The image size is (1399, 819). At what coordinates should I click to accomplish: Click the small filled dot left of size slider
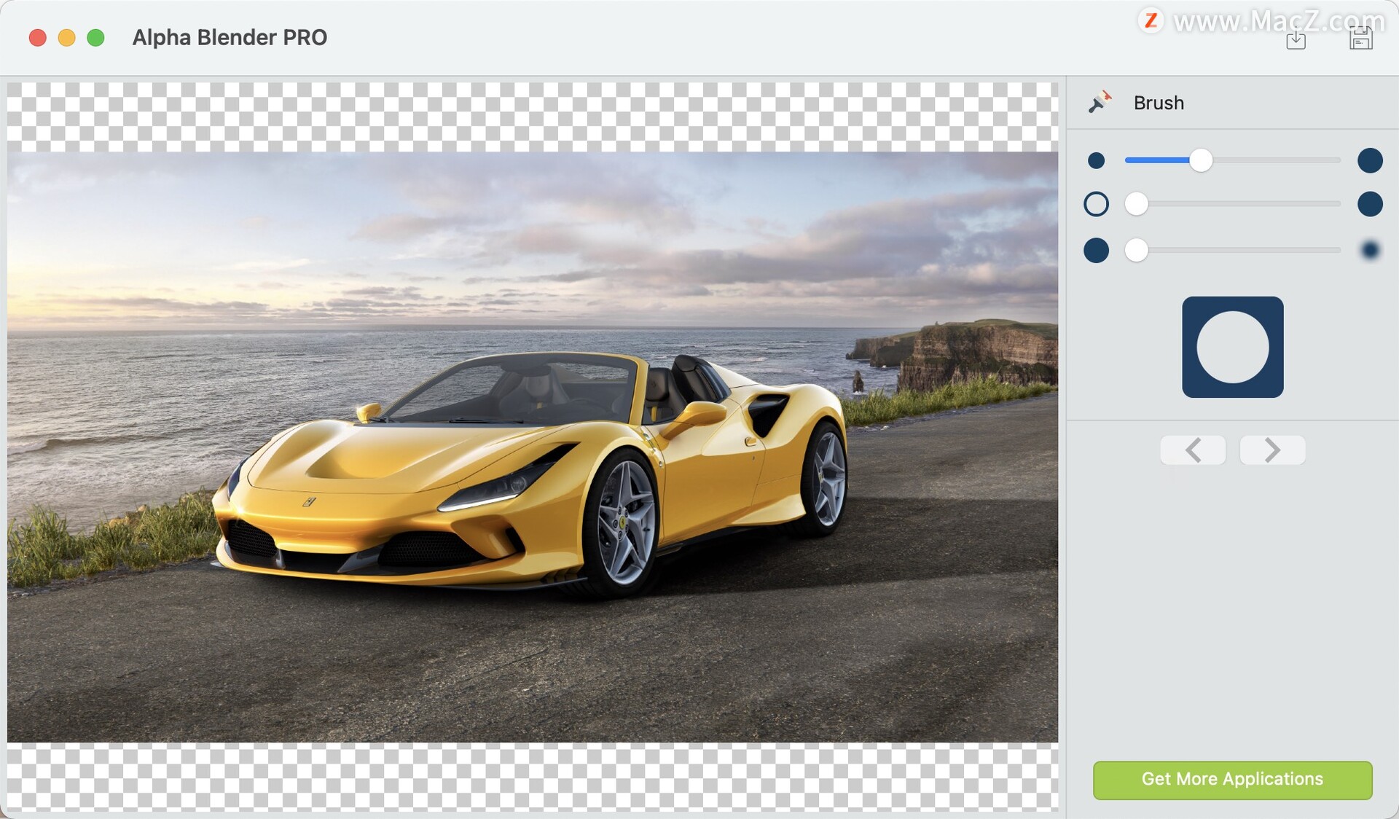(x=1096, y=160)
